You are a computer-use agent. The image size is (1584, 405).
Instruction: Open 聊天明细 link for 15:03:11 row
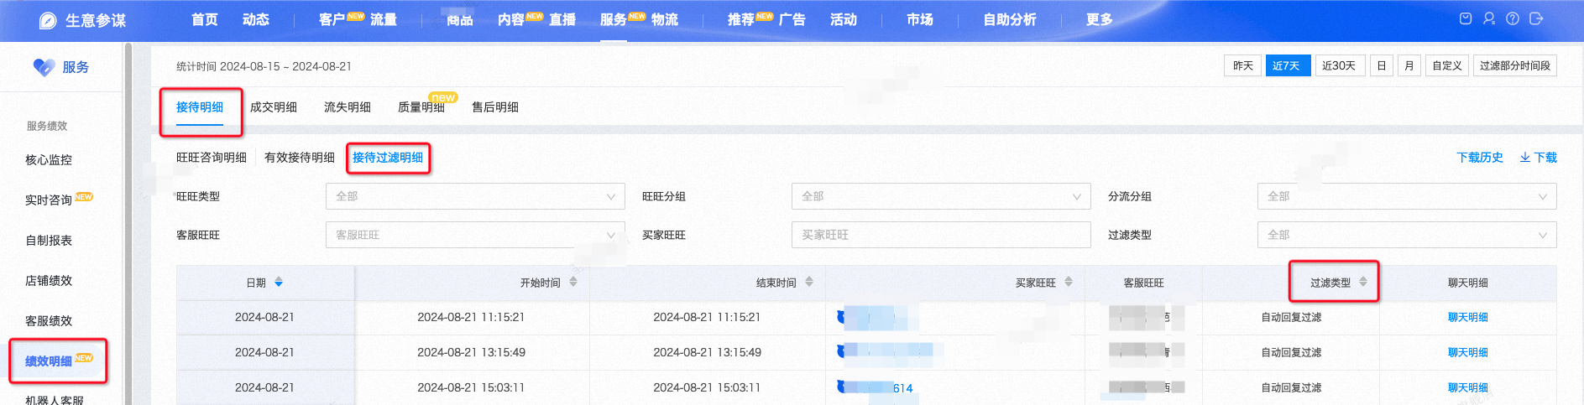tap(1468, 388)
